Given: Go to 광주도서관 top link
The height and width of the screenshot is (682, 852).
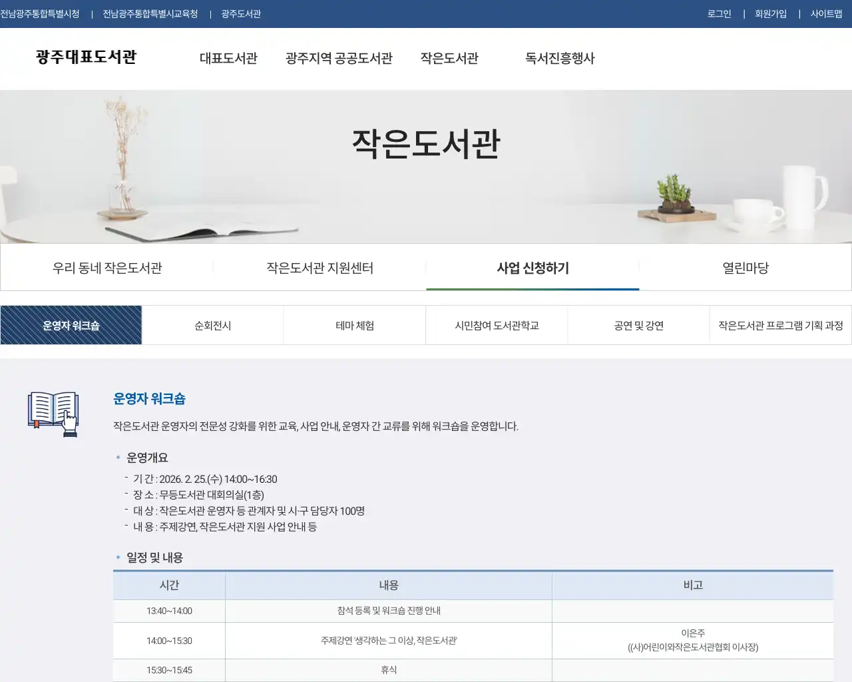Looking at the screenshot, I should tap(241, 14).
